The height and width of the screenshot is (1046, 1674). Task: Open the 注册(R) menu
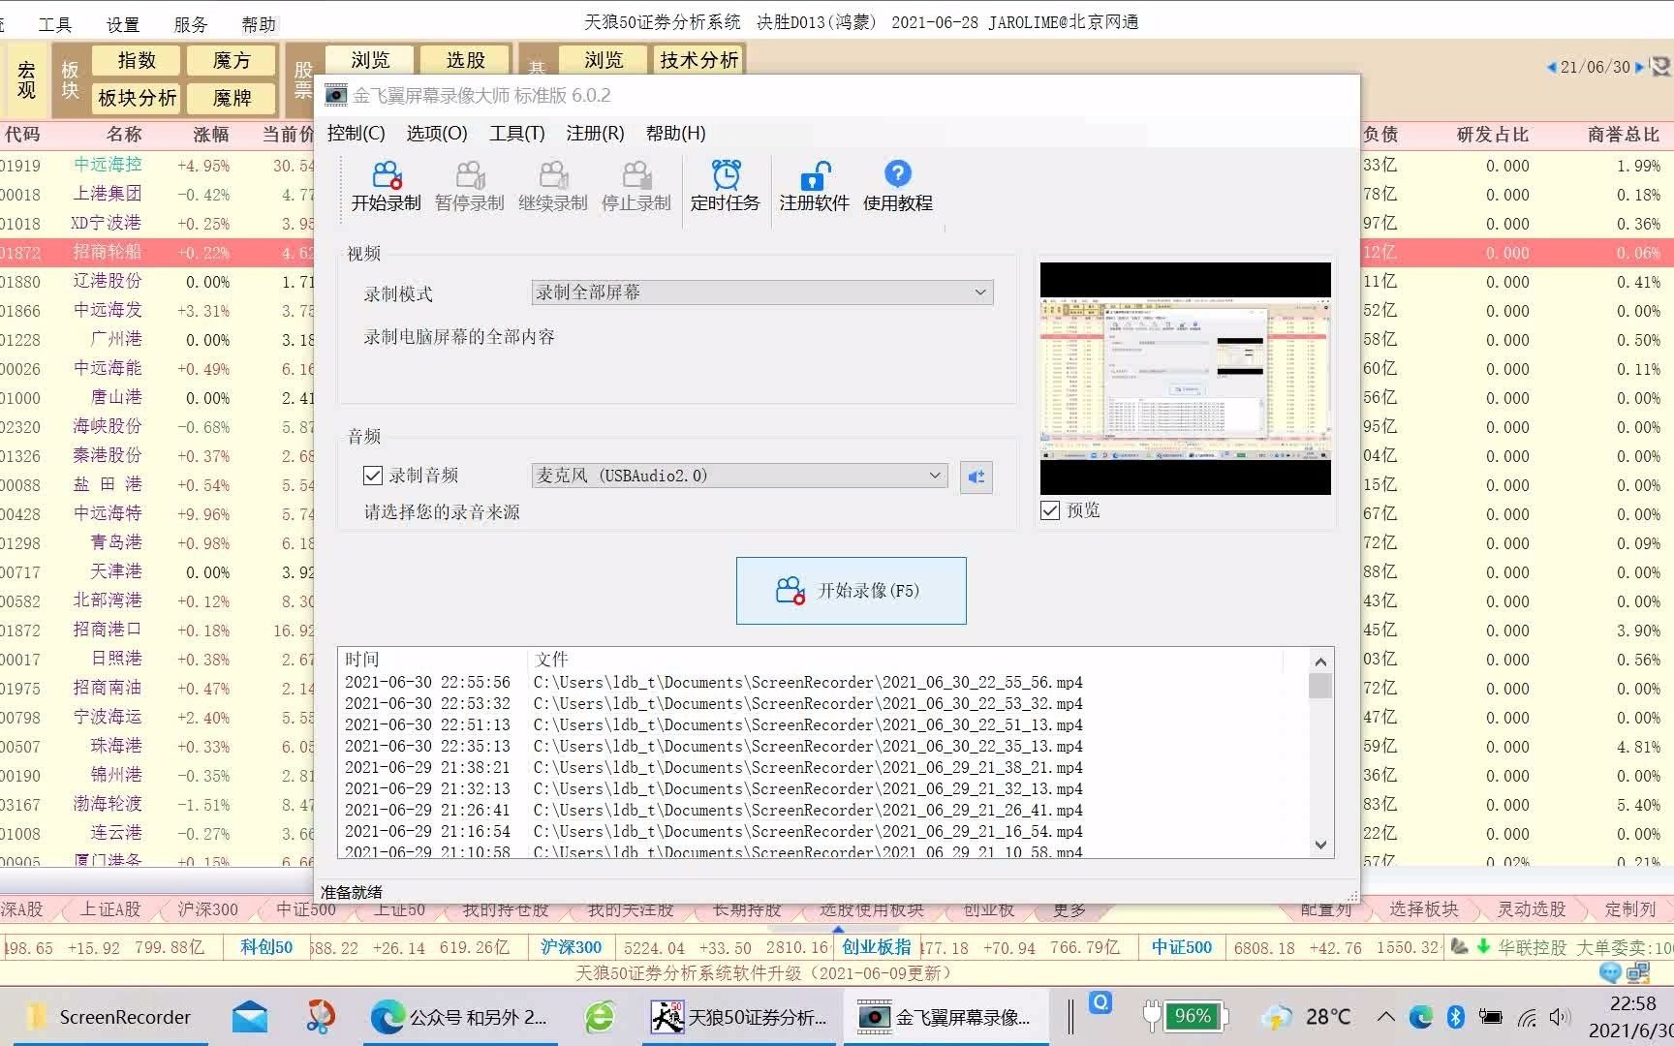point(595,133)
